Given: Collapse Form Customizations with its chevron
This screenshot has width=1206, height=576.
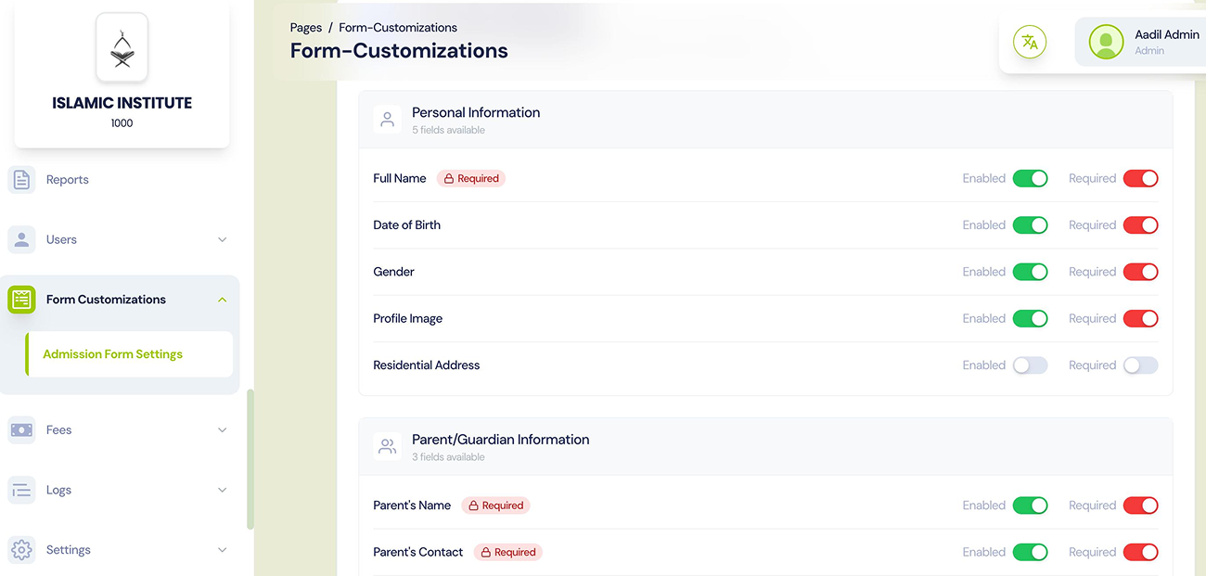Looking at the screenshot, I should point(222,300).
